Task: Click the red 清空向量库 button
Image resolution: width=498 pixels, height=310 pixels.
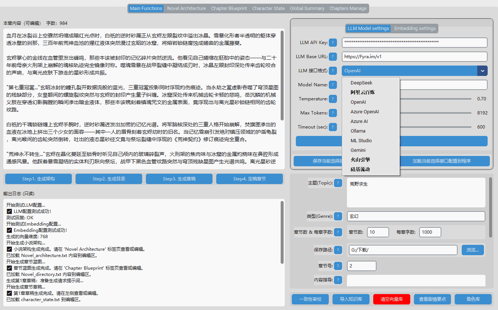Action: point(392,299)
